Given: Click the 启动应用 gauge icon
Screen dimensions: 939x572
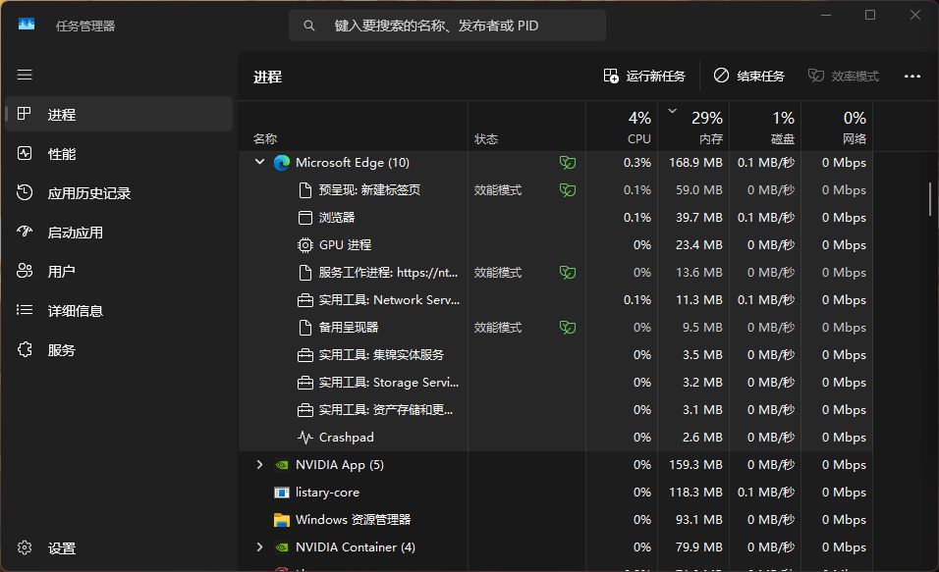Looking at the screenshot, I should click(x=25, y=232).
